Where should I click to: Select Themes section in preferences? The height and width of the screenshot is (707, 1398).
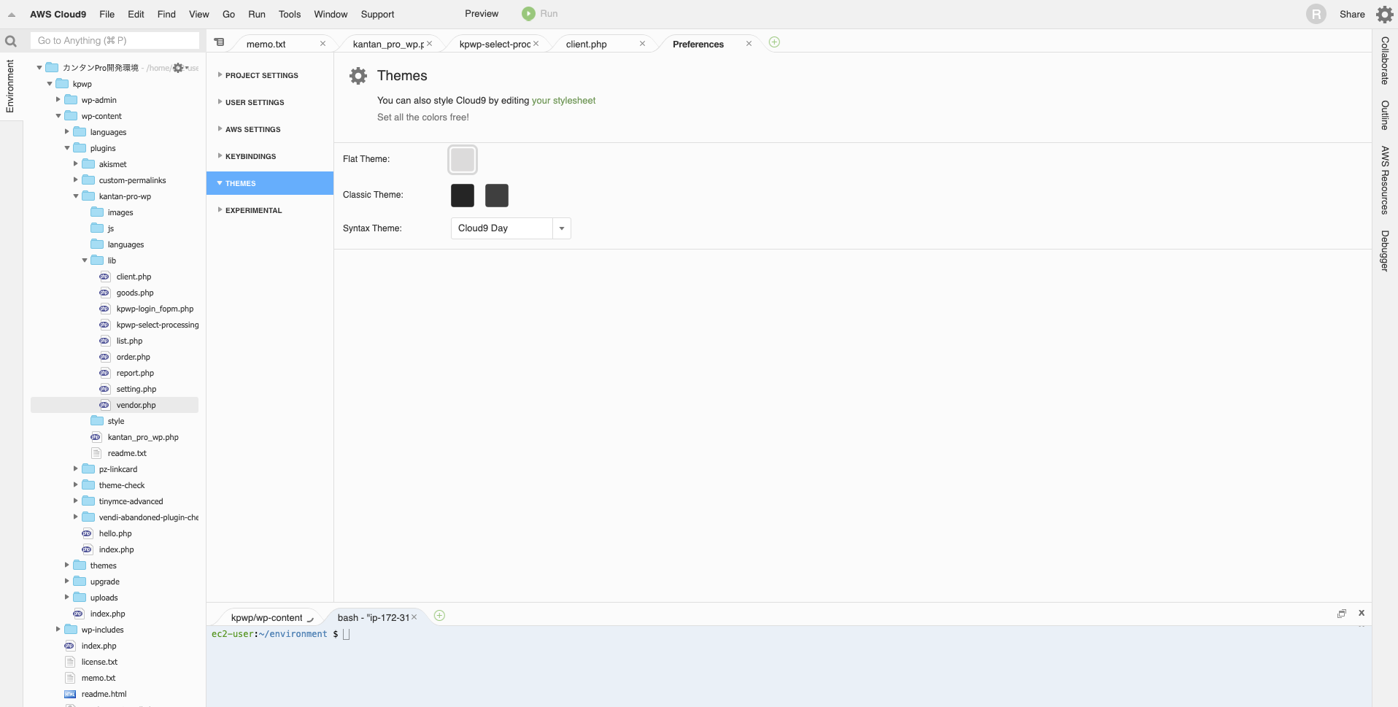pos(270,183)
